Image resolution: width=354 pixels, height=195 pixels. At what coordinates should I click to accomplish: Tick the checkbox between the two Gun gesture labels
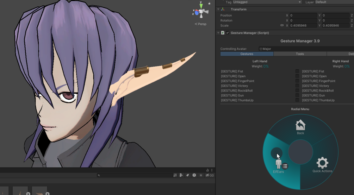pos(297,95)
